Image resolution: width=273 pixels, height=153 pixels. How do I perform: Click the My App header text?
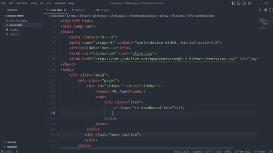[119, 91]
